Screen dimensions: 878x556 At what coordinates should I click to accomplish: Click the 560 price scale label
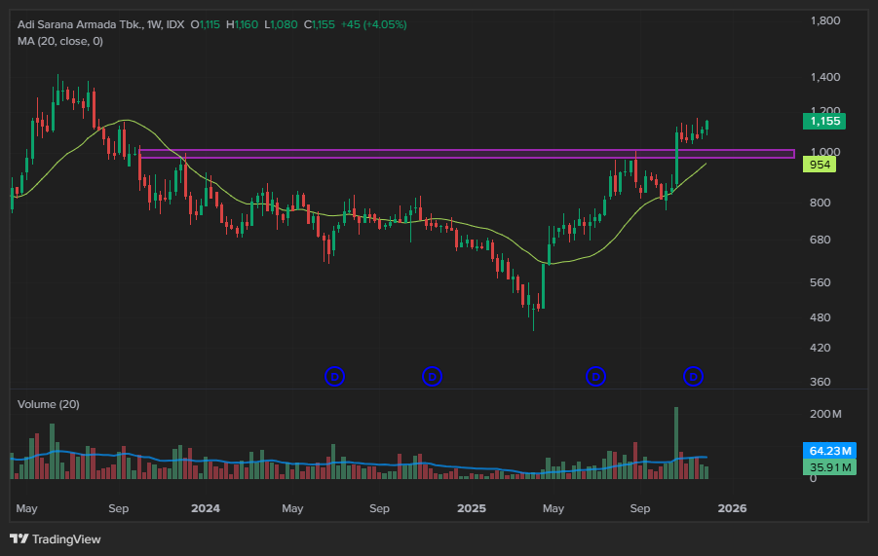(x=821, y=282)
